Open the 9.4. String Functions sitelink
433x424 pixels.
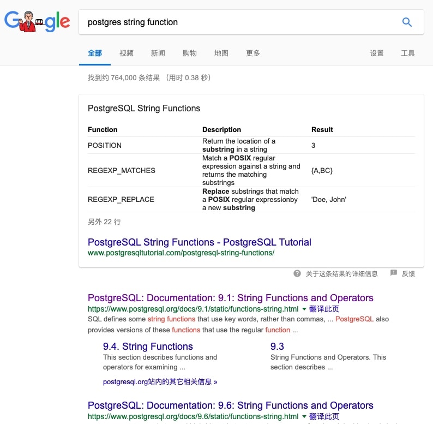[148, 347]
